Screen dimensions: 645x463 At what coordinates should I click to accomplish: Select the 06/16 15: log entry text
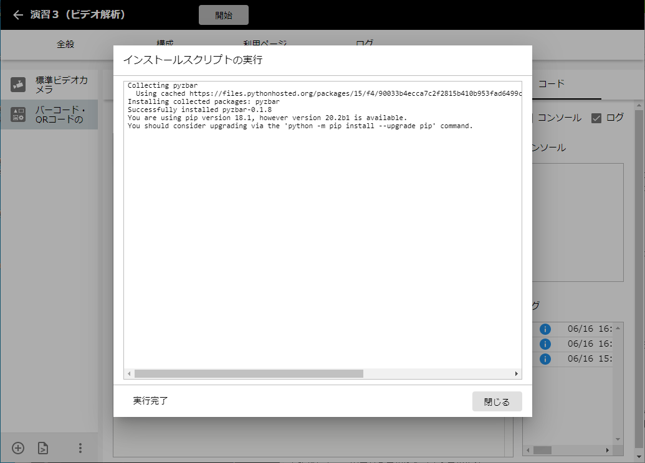click(x=590, y=358)
